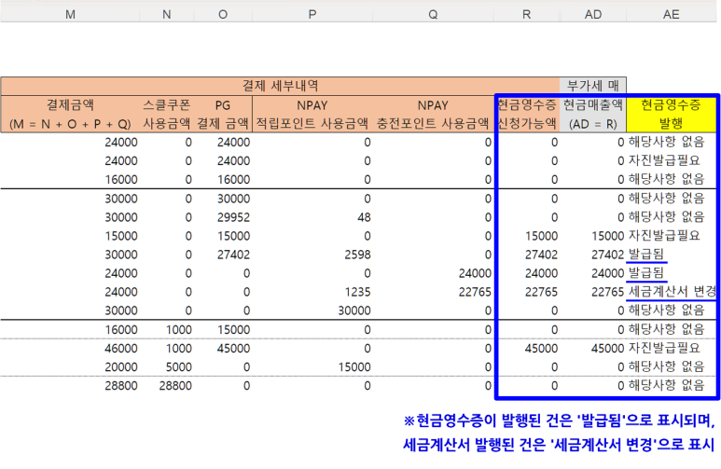Image resolution: width=721 pixels, height=469 pixels.
Task: Select the cell with value 46000
Action: (x=119, y=348)
